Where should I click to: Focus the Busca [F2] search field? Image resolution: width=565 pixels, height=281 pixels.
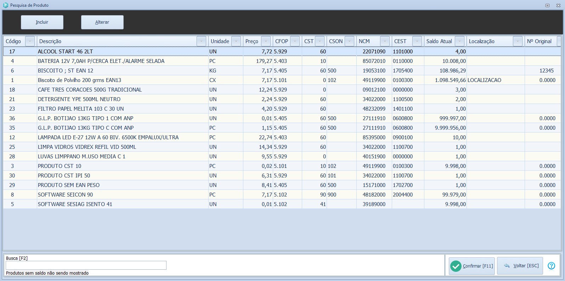(x=86, y=265)
